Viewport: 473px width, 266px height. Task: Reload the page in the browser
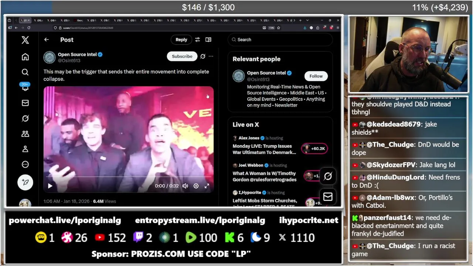tap(29, 28)
